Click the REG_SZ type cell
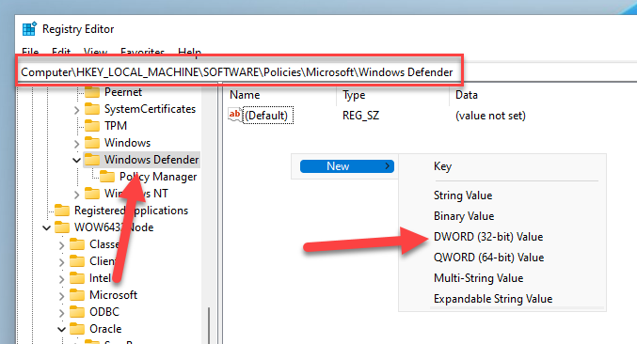 point(360,116)
